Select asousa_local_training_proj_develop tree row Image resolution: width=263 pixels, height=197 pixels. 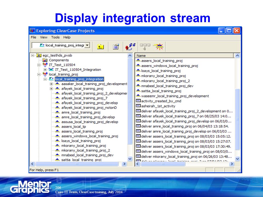90,122
